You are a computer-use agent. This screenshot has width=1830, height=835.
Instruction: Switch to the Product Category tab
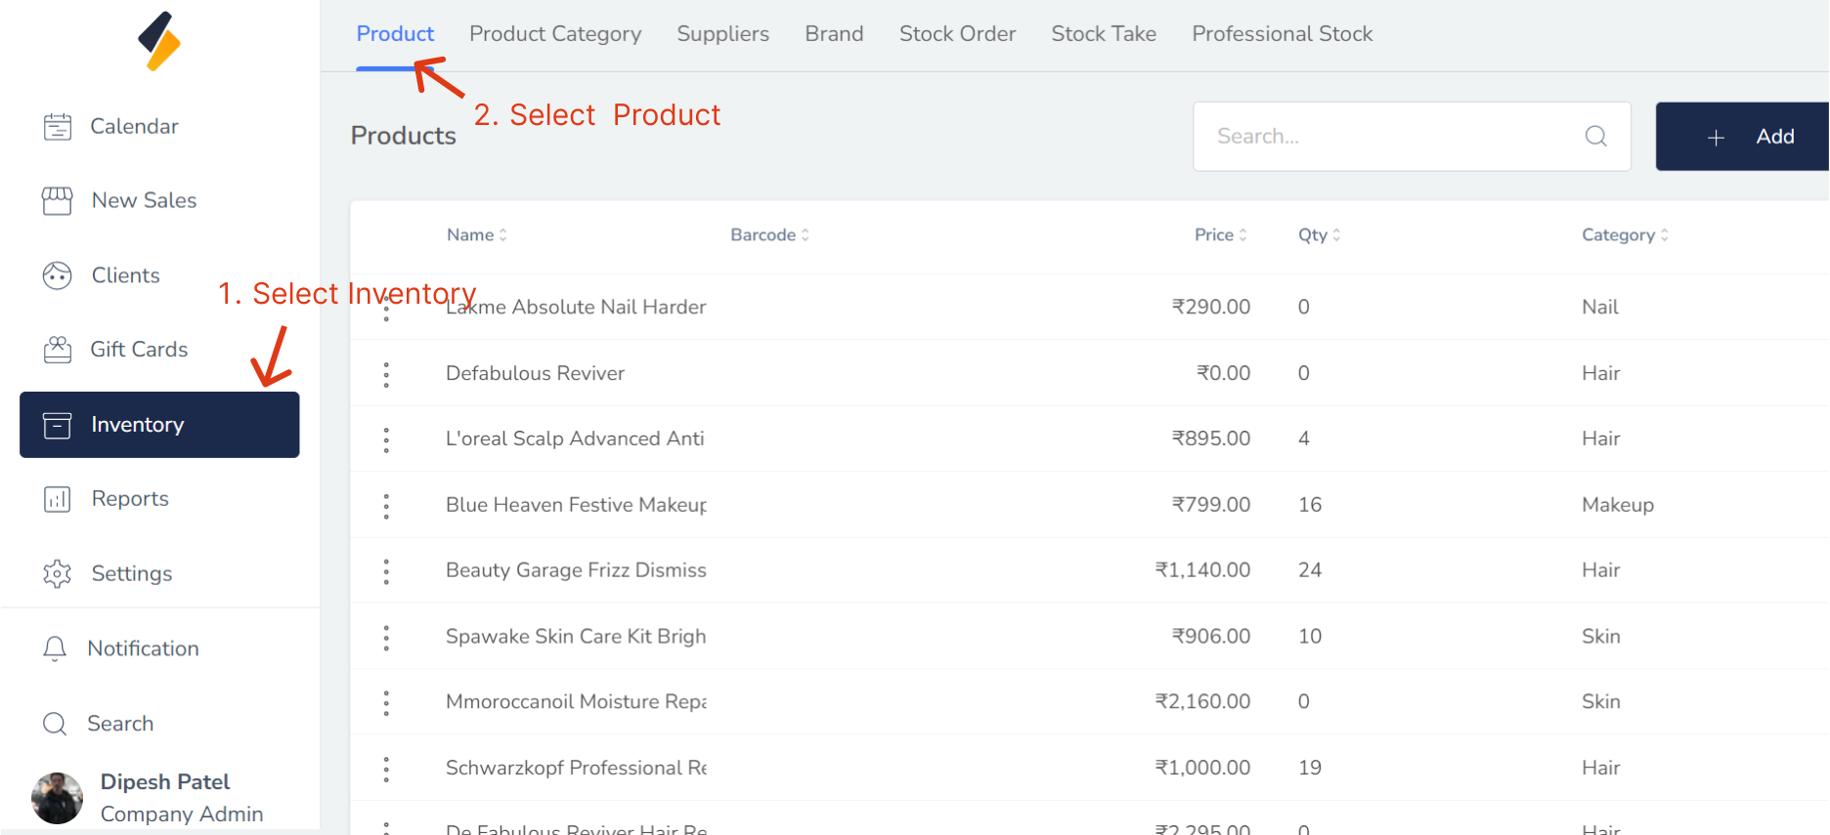click(555, 34)
